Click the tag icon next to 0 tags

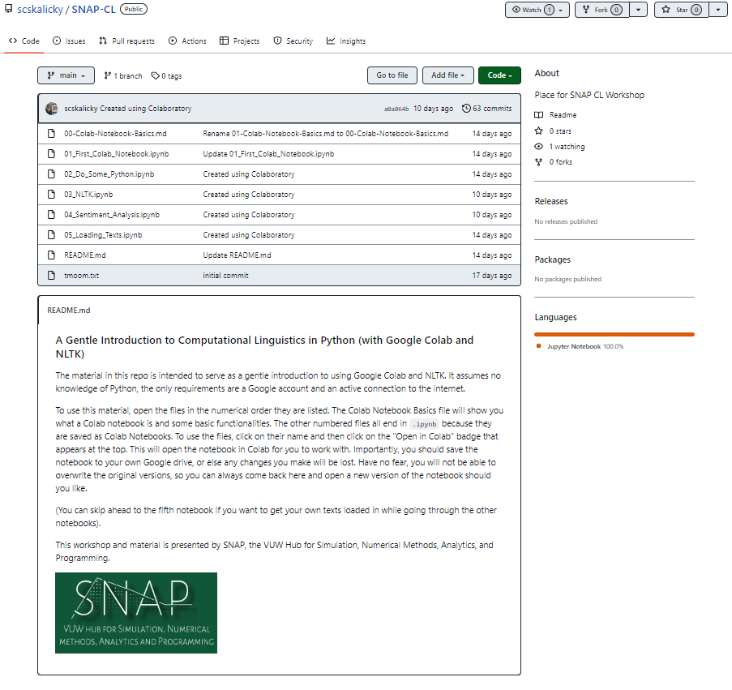[156, 75]
